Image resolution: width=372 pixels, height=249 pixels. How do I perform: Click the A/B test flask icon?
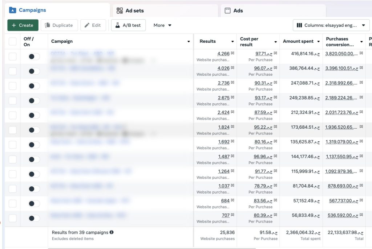point(117,25)
